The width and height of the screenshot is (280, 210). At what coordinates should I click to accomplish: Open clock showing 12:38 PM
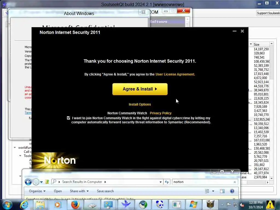[256, 205]
